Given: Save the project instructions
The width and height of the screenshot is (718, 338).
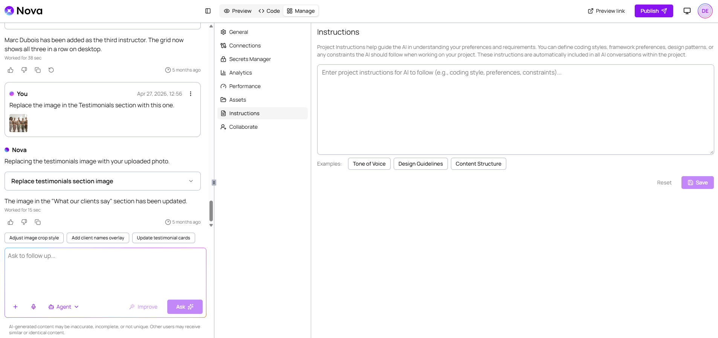Looking at the screenshot, I should click(x=697, y=183).
